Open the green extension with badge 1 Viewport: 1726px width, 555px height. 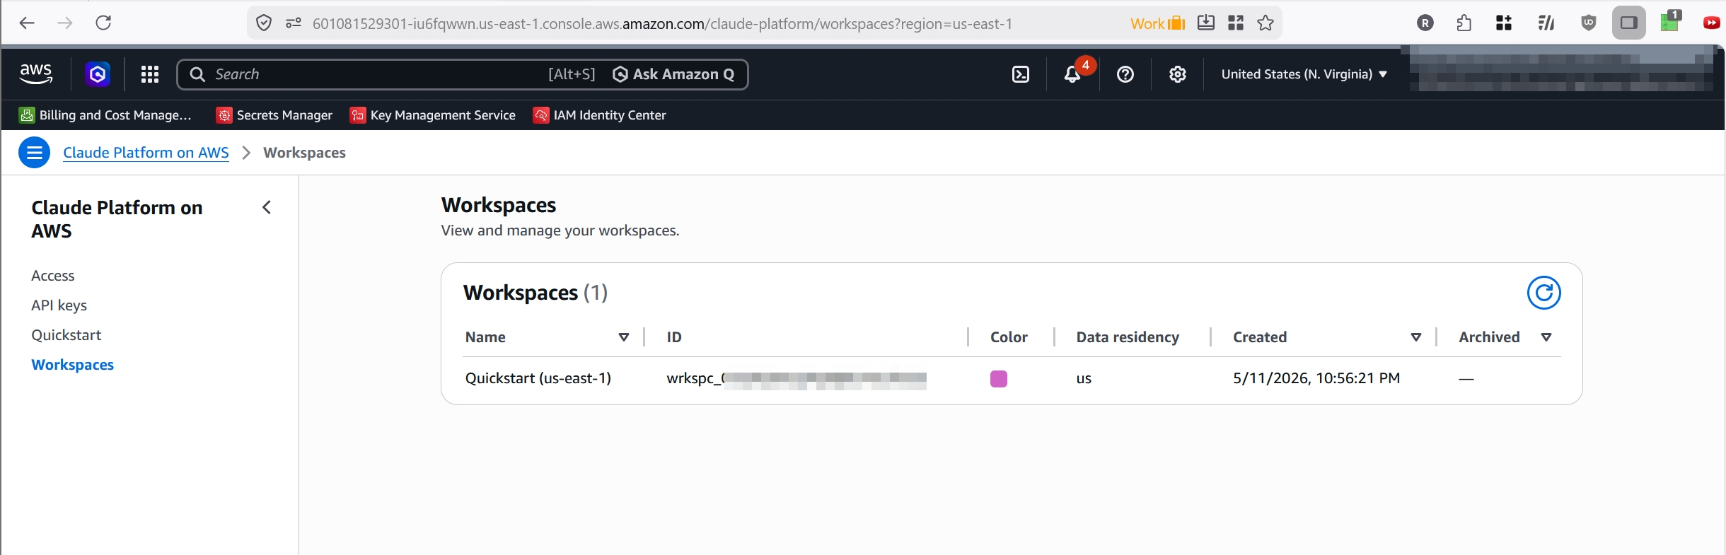(x=1670, y=21)
